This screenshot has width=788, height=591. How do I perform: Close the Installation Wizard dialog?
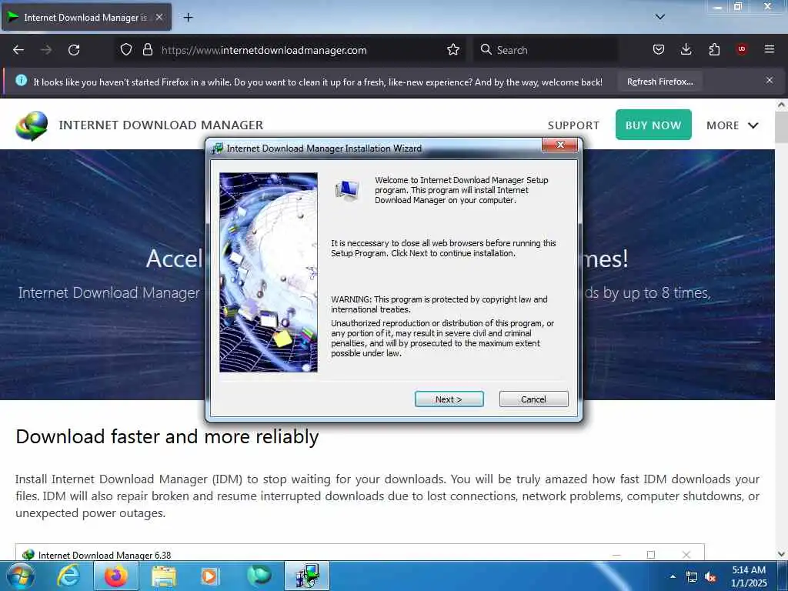click(x=560, y=145)
